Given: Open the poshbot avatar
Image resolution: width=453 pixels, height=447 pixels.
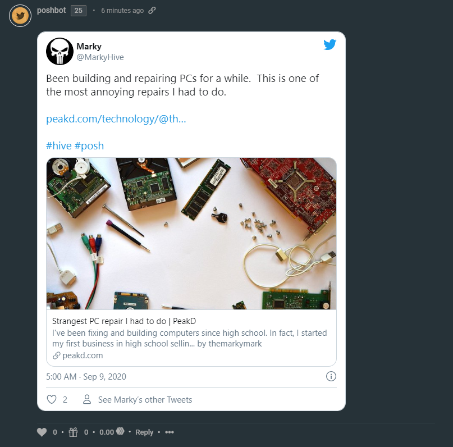Looking at the screenshot, I should click(x=20, y=16).
